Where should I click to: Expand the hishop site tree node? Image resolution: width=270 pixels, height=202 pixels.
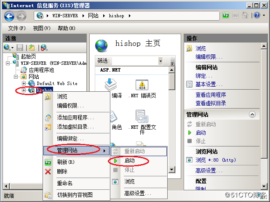pos(24,90)
